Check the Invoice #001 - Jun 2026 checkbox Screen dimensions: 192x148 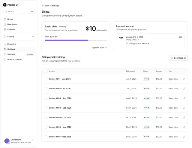tap(46, 79)
